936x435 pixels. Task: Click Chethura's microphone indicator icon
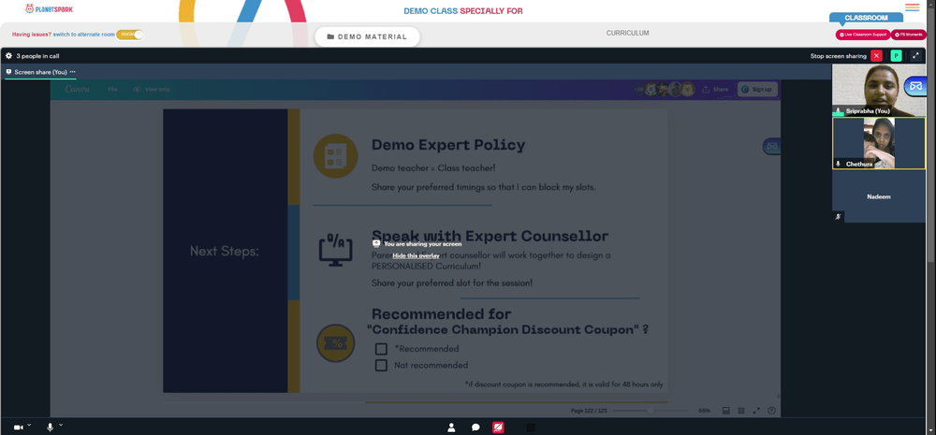(x=839, y=164)
